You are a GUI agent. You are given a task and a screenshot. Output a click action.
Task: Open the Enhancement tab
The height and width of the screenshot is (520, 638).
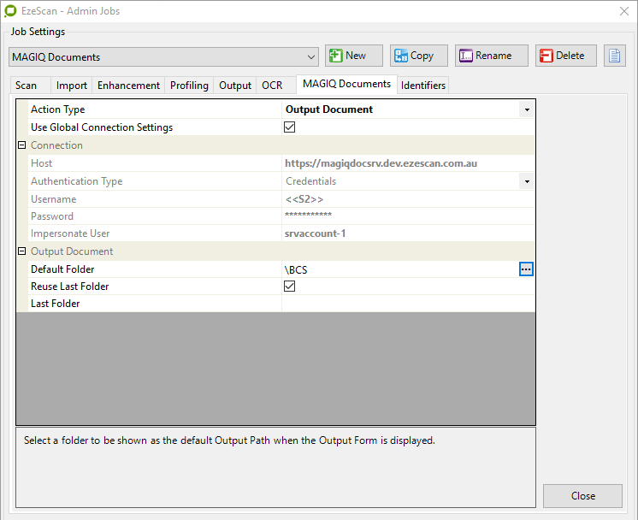128,86
